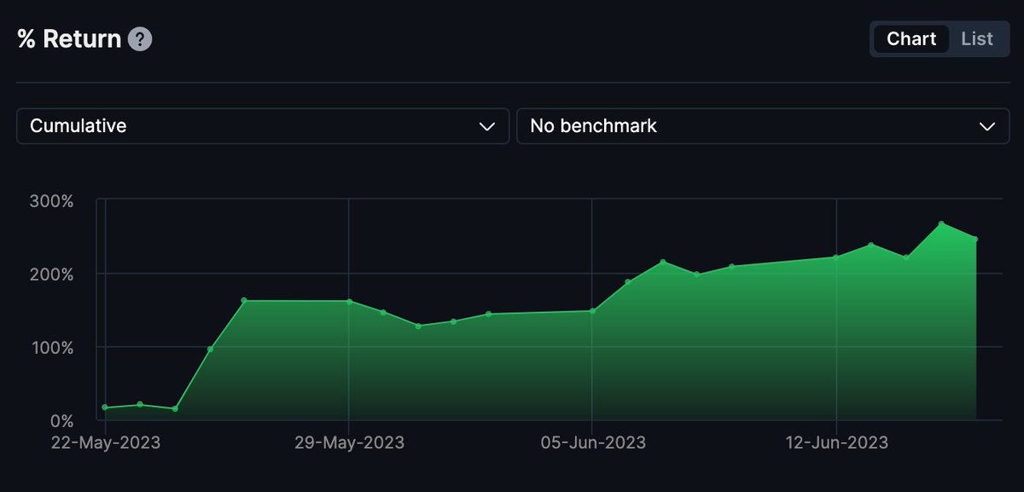Switch to the List view tab
Image resolution: width=1024 pixels, height=492 pixels.
pos(977,39)
